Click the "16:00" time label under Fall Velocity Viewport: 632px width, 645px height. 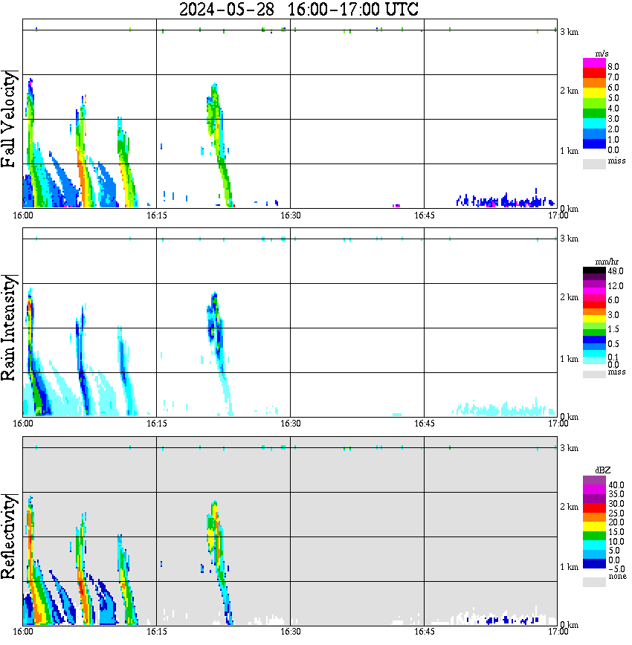[x=22, y=215]
